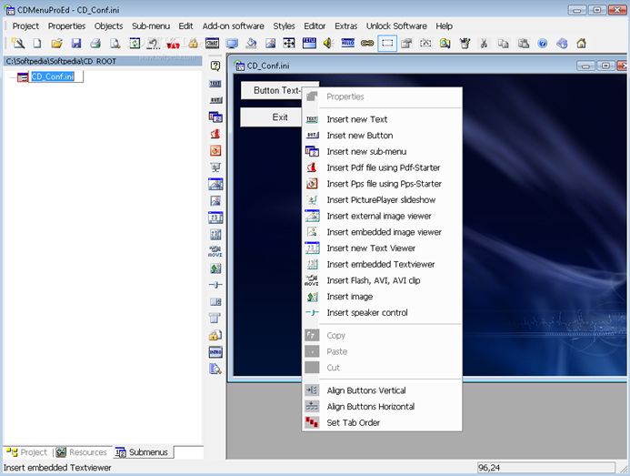Open the Unlock Software menu
This screenshot has height=476, width=630.
pyautogui.click(x=396, y=26)
